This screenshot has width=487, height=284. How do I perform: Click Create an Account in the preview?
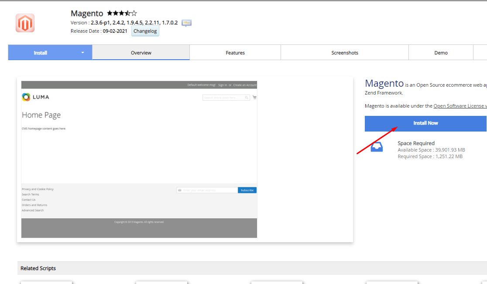[245, 85]
